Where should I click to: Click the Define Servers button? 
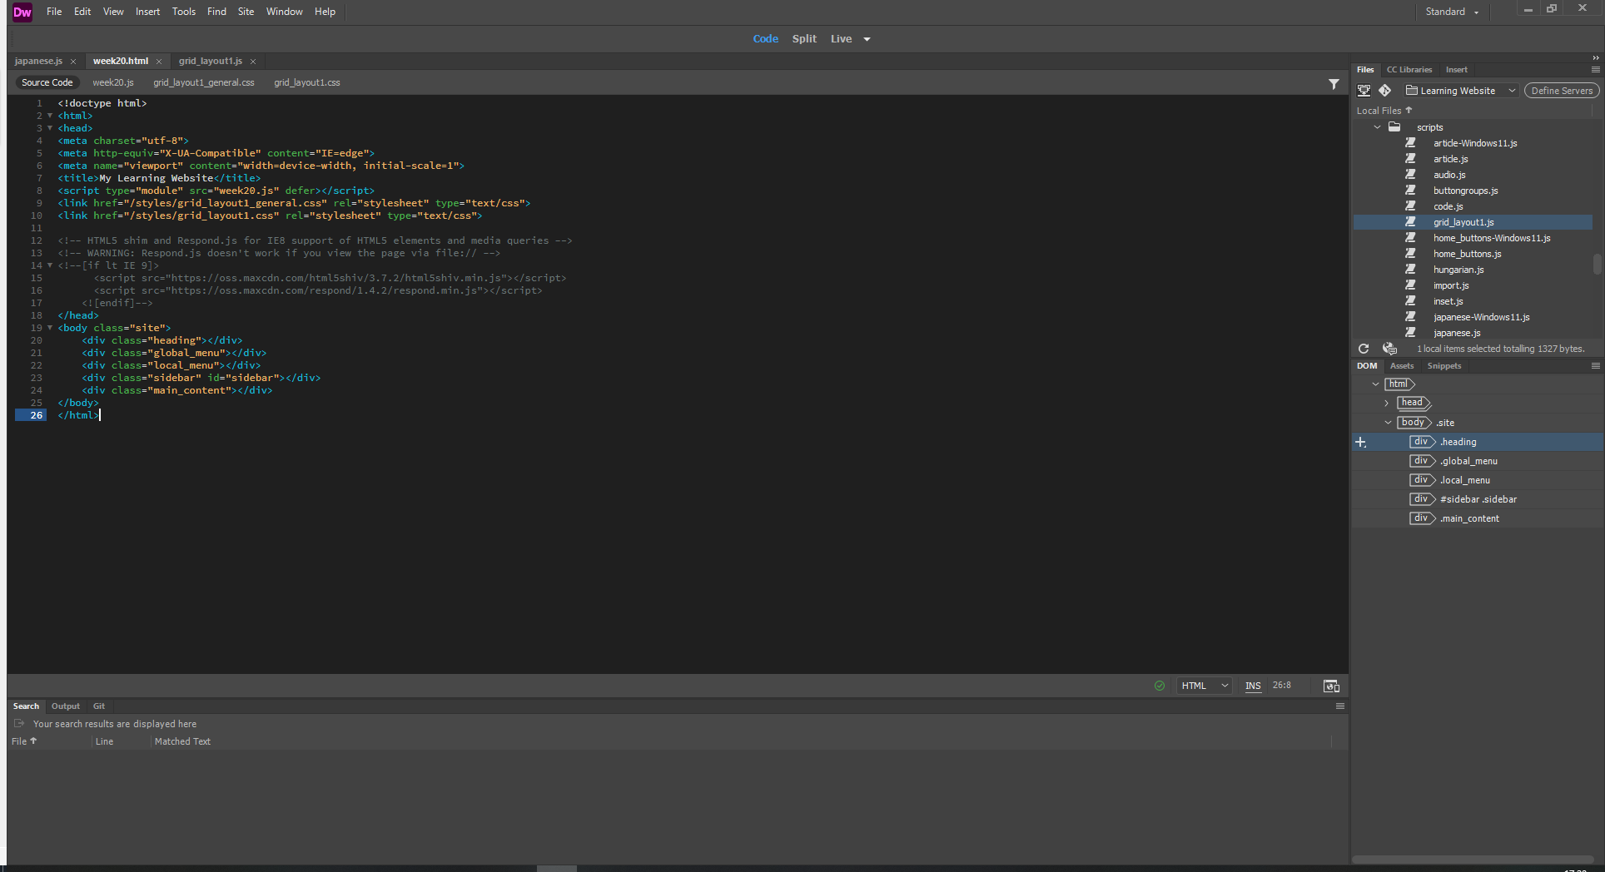click(x=1562, y=91)
